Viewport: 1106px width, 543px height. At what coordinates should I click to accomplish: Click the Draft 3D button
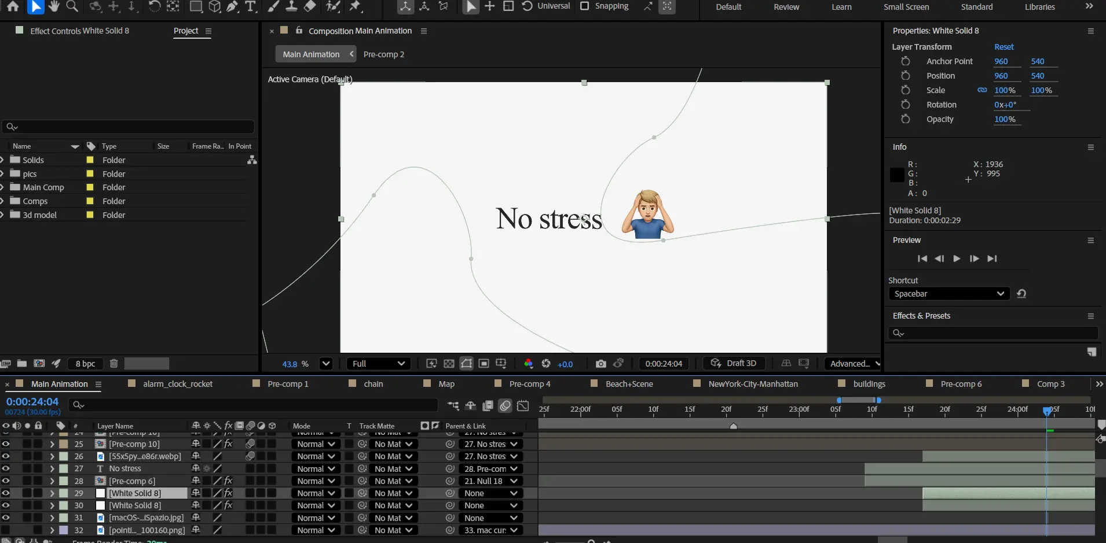pos(734,363)
